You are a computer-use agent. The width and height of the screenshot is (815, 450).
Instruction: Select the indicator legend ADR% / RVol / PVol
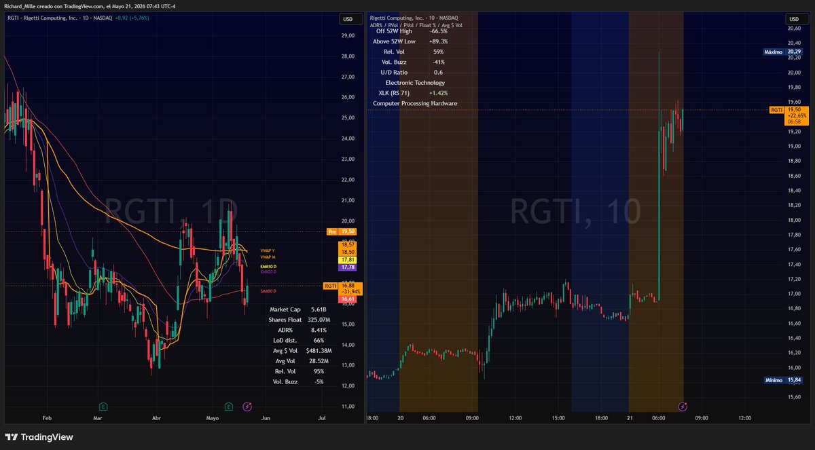[x=416, y=25]
